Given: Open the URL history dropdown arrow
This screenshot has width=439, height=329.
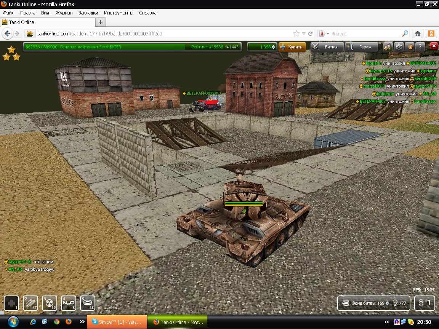Looking at the screenshot, I should coord(304,34).
